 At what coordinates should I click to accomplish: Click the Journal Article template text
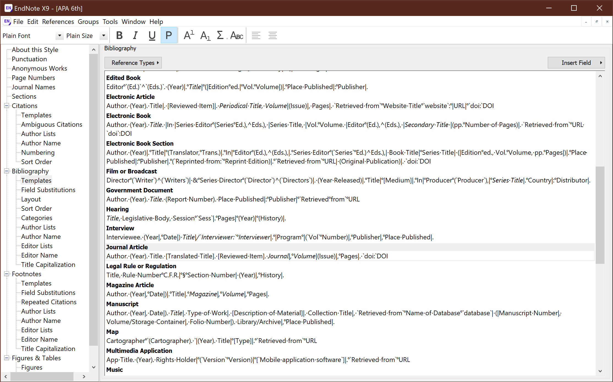point(247,256)
